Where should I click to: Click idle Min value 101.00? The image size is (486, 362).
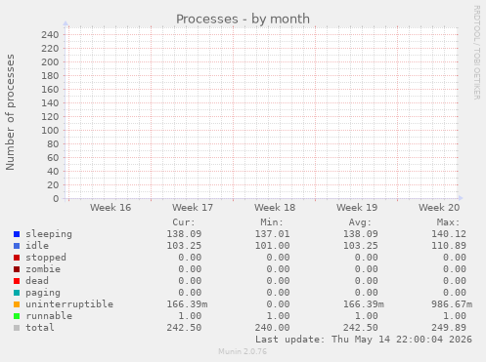click(272, 246)
